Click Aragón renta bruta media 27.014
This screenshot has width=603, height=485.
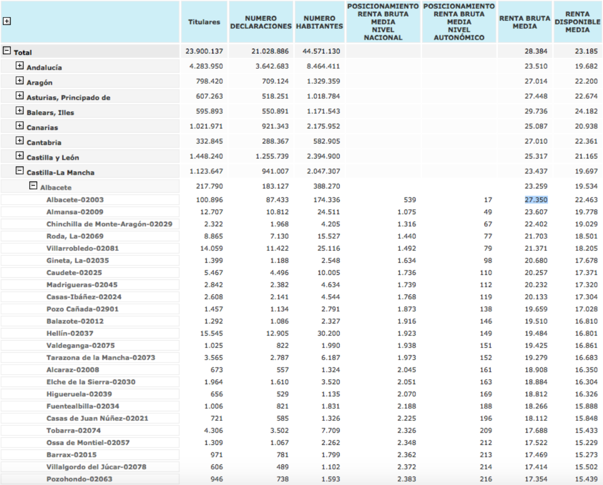[537, 81]
